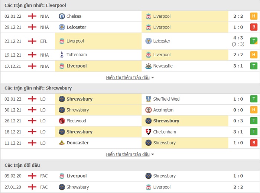Expand more Shrewsbury matches via 'Hiển thị thêm trận đấu'

pyautogui.click(x=128, y=154)
